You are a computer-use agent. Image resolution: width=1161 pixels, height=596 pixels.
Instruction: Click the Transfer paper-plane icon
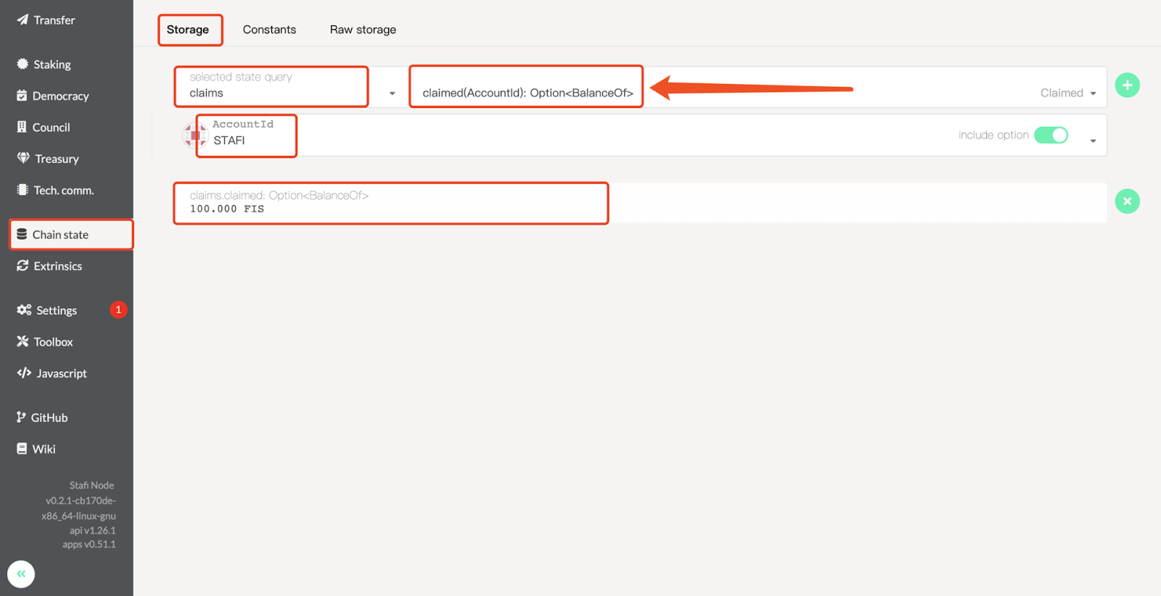point(22,20)
